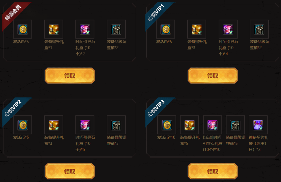Click 装备品级调整箱 icon in 心悦VIP1 panel
The width and height of the screenshot is (281, 182).
[259, 29]
